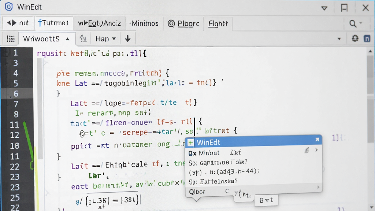Click the circular marker icon on code line 12

coord(82,134)
